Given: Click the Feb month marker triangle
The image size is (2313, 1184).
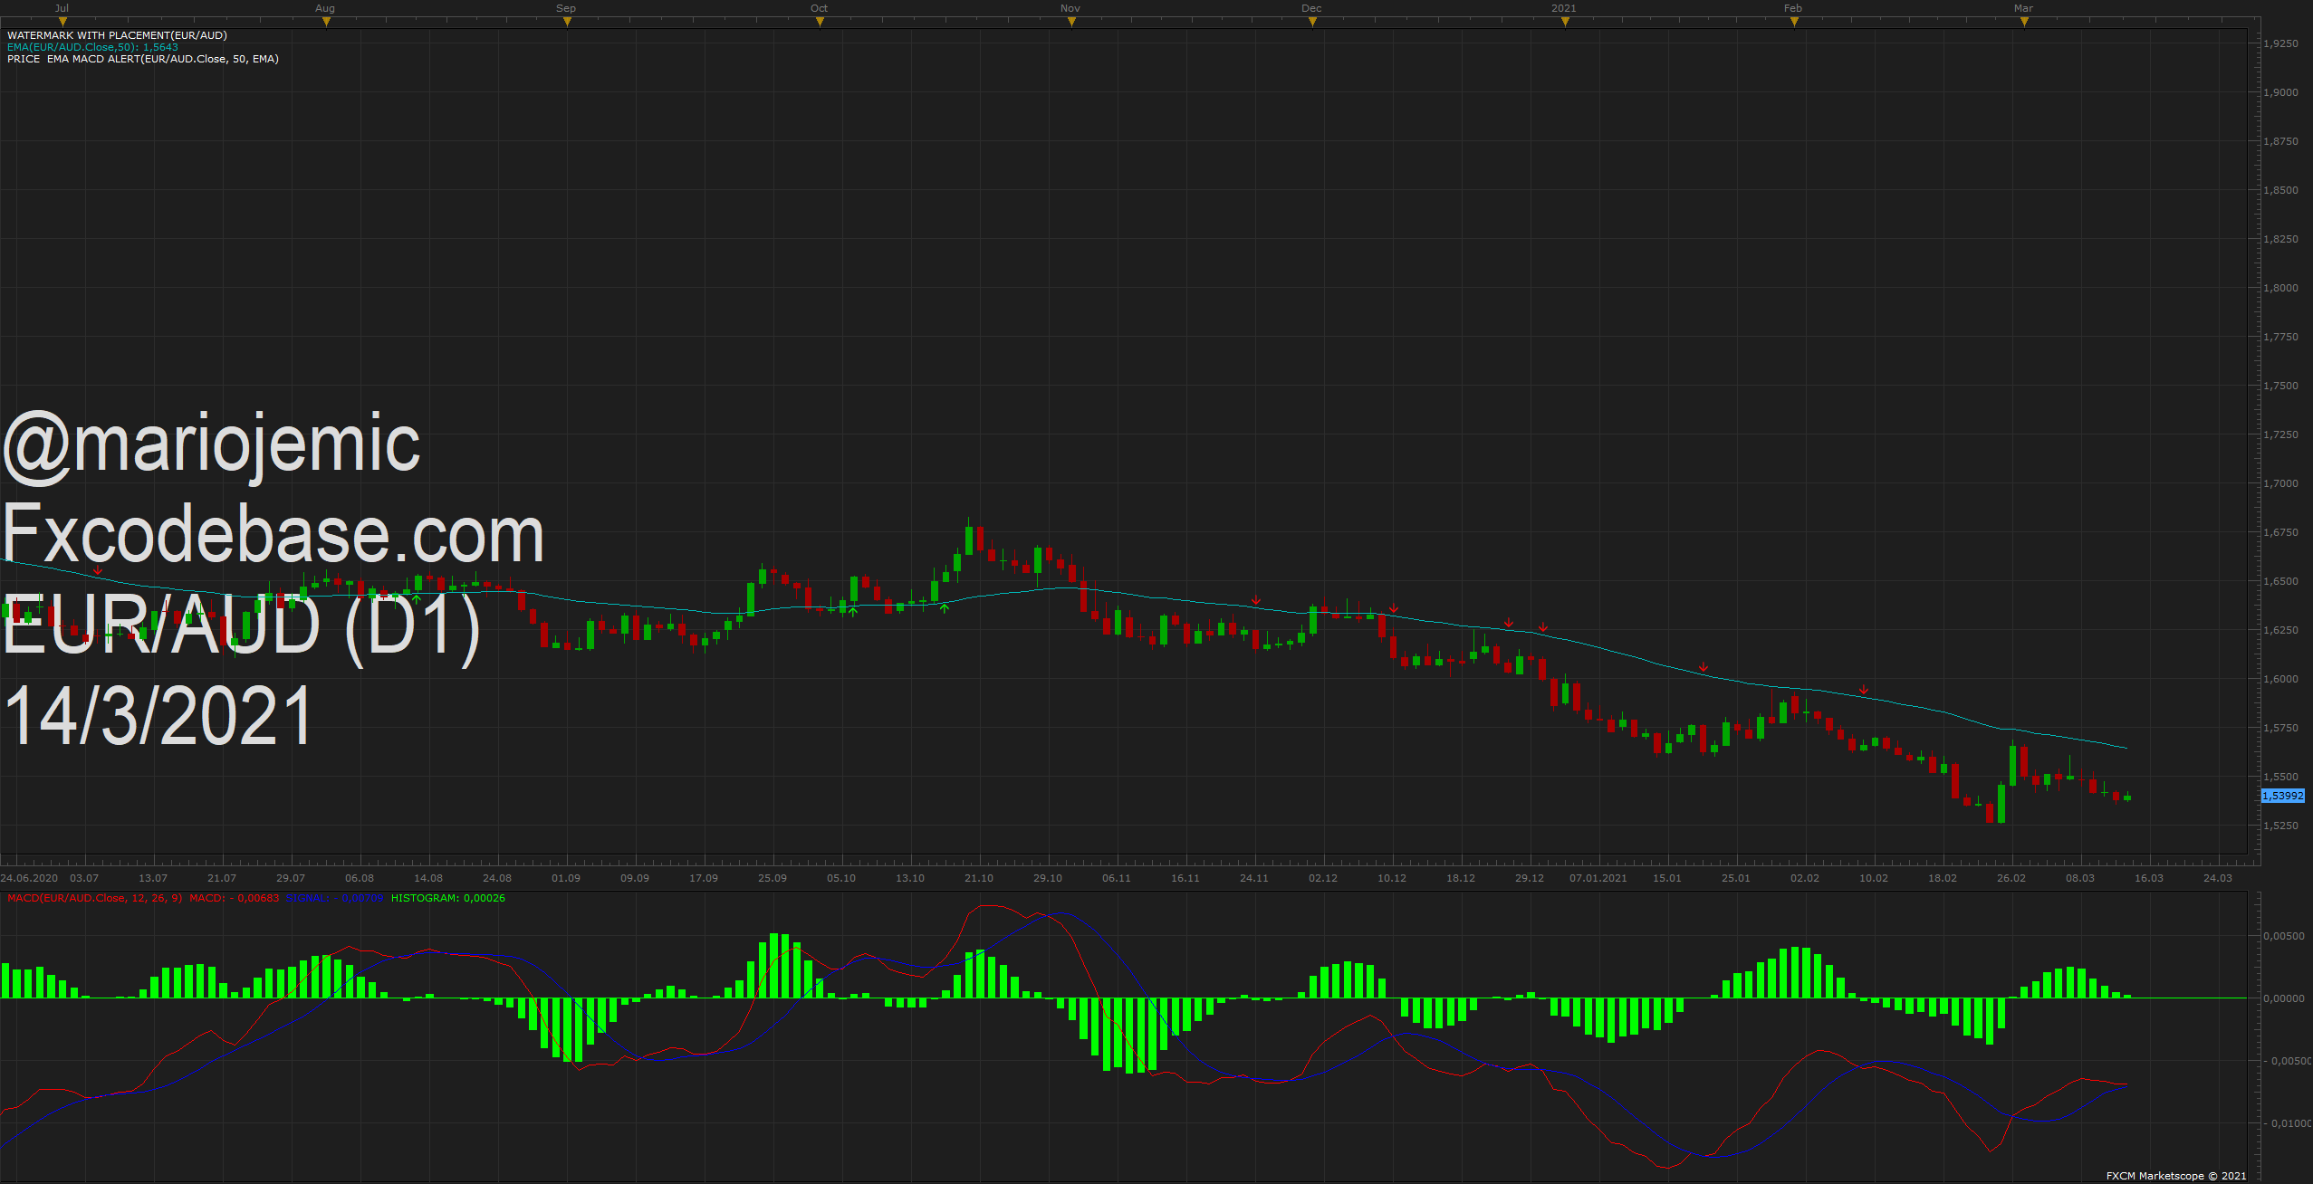Looking at the screenshot, I should 1794,22.
